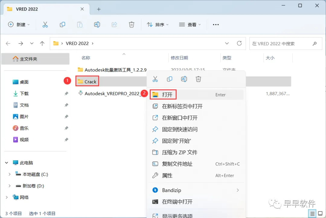326x218 pixels.
Task: Choose 压缩为 ZIP 文件
Action: coord(197,152)
